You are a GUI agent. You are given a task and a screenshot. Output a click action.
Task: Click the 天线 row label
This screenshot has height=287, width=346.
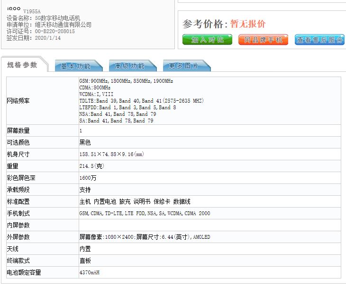(13, 249)
